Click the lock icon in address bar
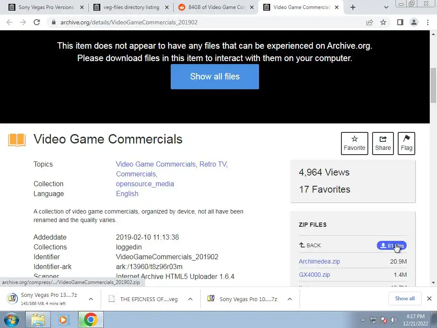The image size is (437, 328). tap(54, 22)
